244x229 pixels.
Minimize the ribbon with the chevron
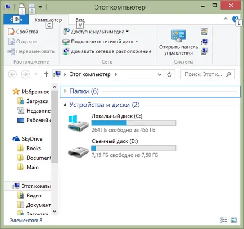point(225,19)
